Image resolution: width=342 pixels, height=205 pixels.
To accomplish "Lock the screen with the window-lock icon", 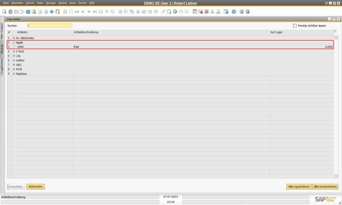I will (x=58, y=12).
